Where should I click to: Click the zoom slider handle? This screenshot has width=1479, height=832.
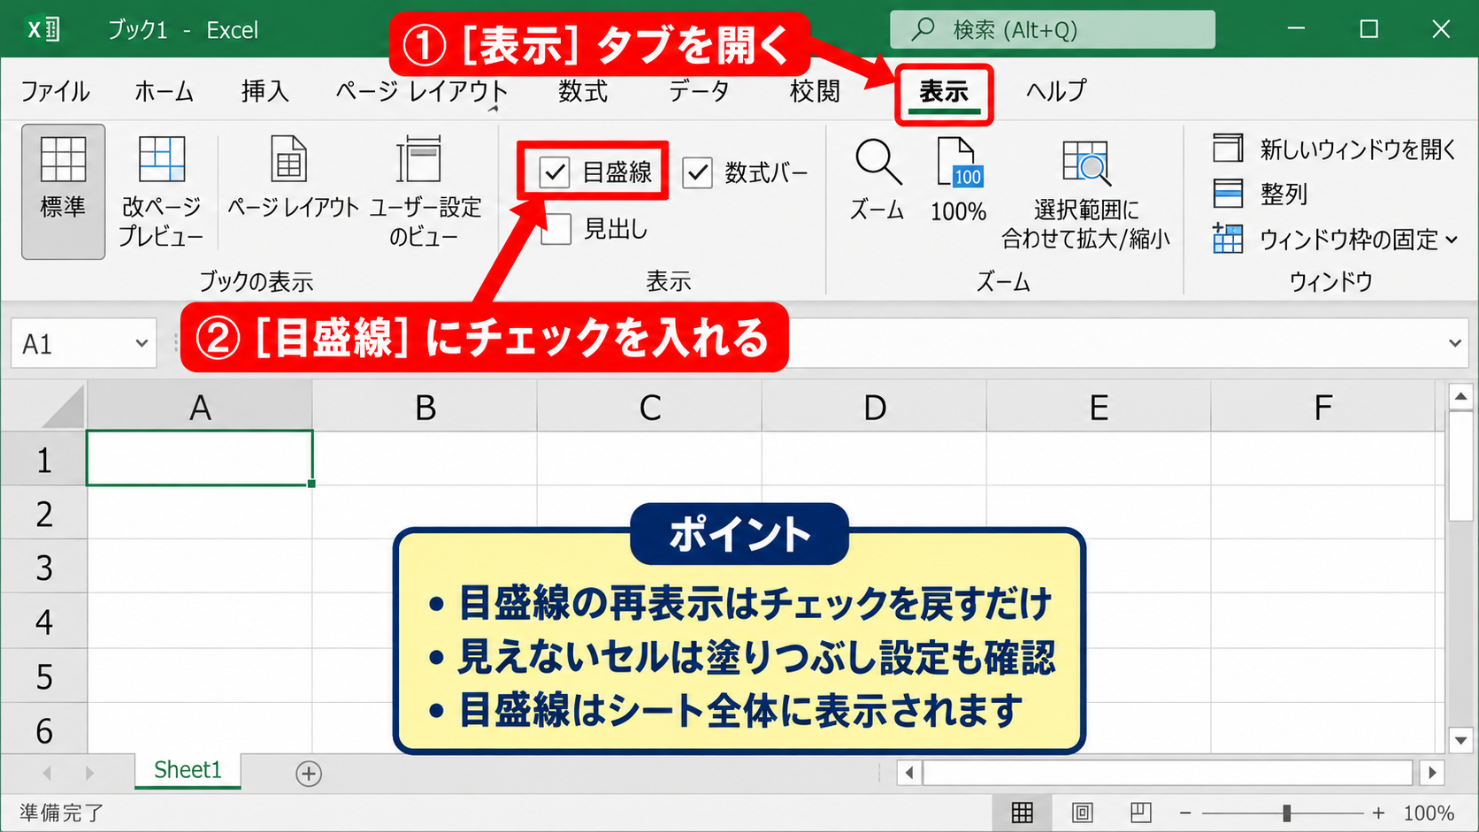click(x=1287, y=813)
